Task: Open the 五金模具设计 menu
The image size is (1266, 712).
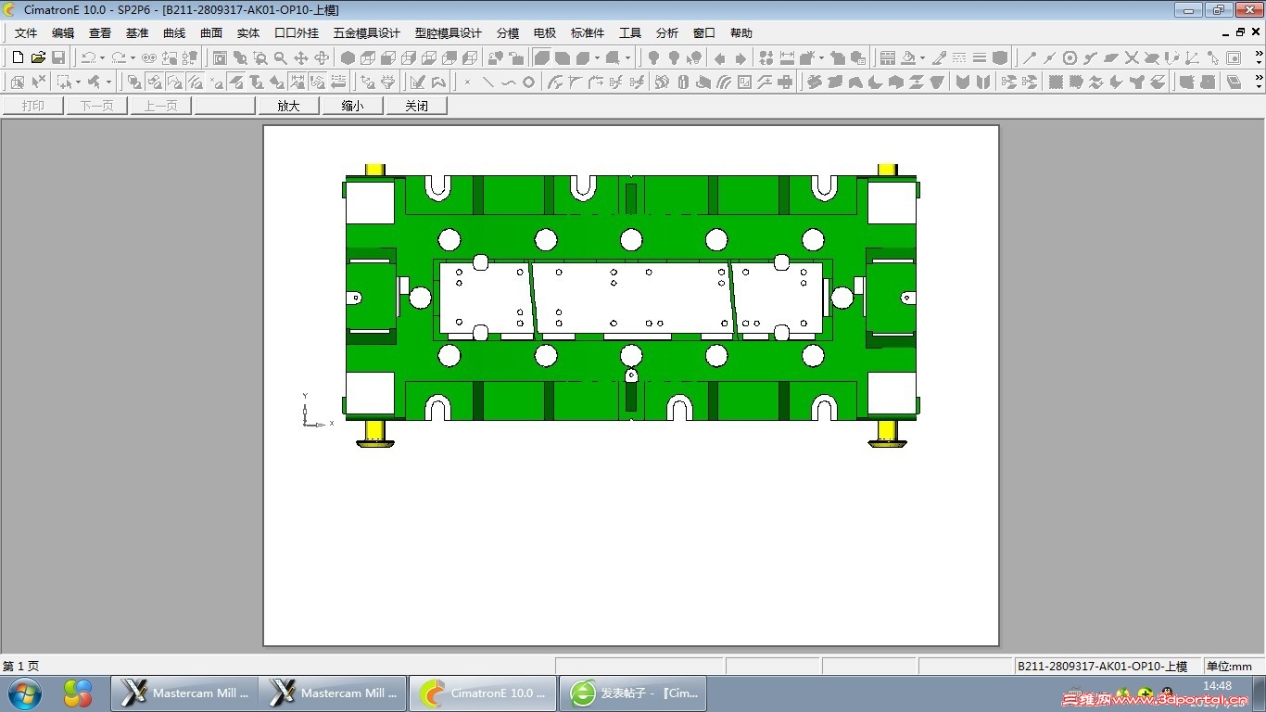Action: coord(367,33)
